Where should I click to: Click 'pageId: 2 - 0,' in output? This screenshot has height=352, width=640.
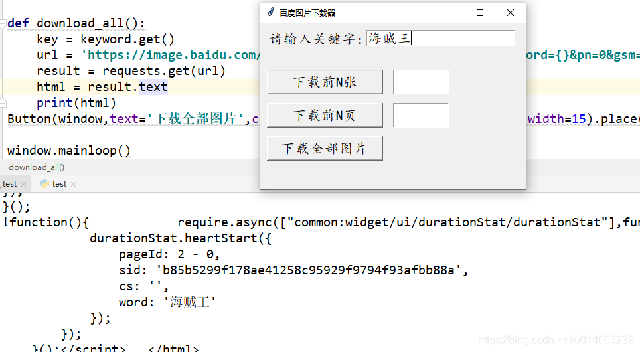tap(169, 254)
